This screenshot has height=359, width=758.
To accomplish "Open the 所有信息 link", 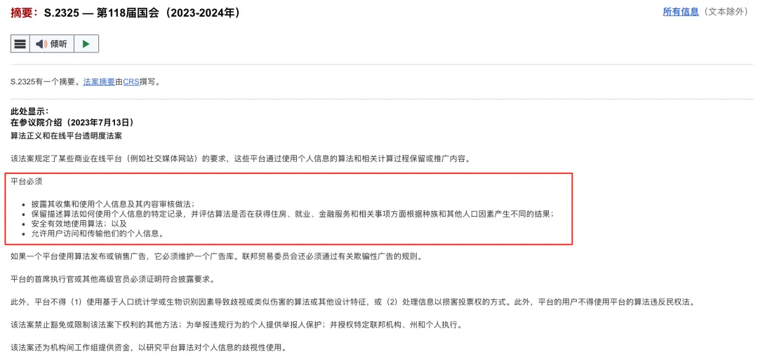I will point(681,12).
